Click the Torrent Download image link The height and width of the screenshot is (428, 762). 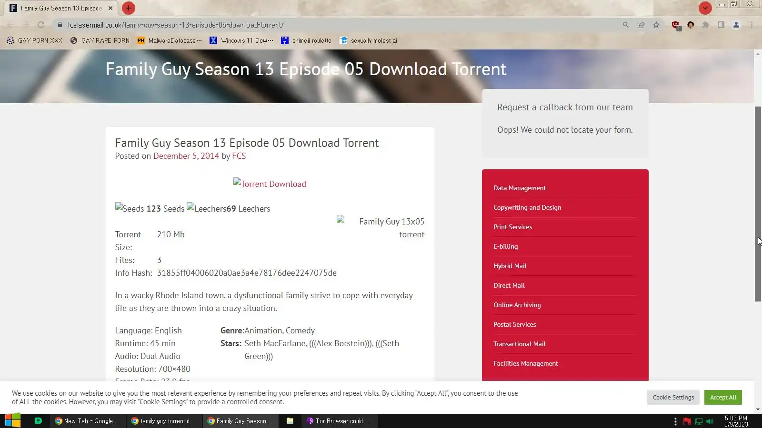pos(270,184)
